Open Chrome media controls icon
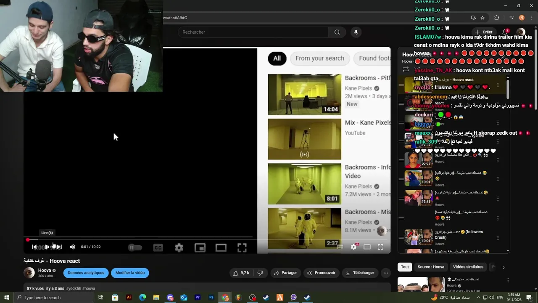538x303 pixels. (x=512, y=18)
